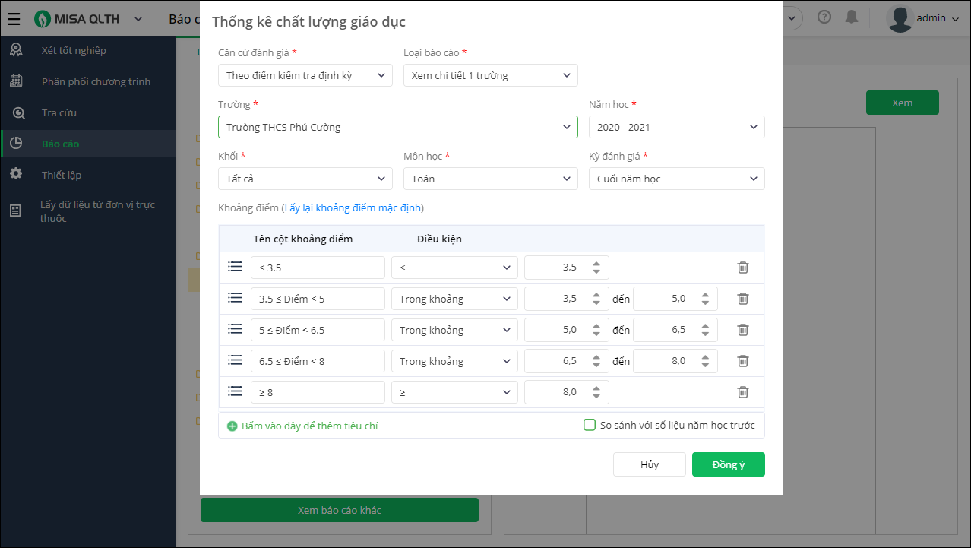The image size is (971, 548).
Task: Delete the '< 3.5' score range row
Action: [x=743, y=268]
